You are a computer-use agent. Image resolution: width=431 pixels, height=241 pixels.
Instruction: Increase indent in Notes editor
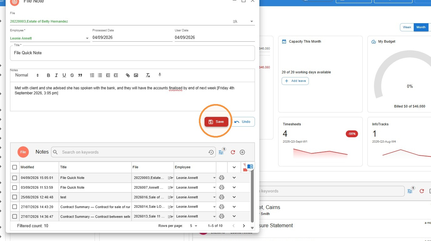(116, 75)
